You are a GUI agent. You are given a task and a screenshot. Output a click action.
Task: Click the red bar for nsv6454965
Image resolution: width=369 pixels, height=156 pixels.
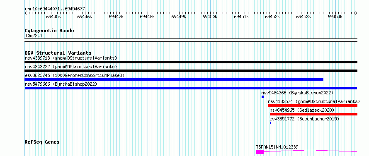click(313, 114)
